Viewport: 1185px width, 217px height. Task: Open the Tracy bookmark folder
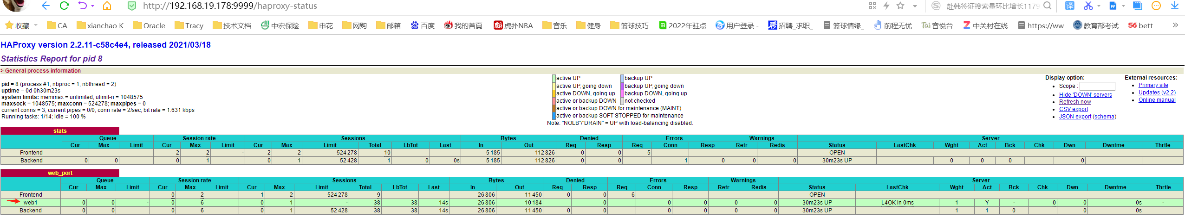[189, 25]
